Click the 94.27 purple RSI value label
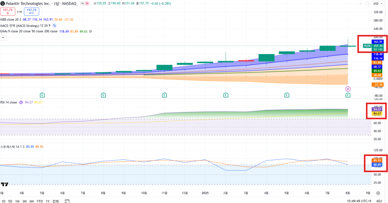This screenshot has height=203, width=388. [x=377, y=109]
